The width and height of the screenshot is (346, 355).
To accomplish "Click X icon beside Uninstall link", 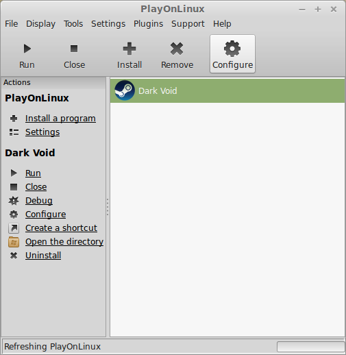I will coord(14,256).
